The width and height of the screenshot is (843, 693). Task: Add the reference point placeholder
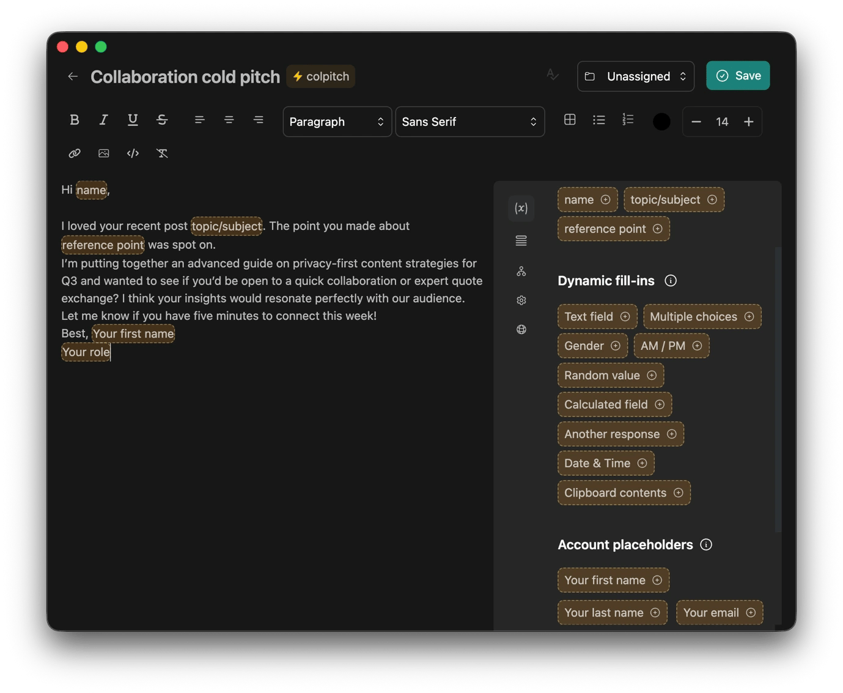click(x=614, y=229)
